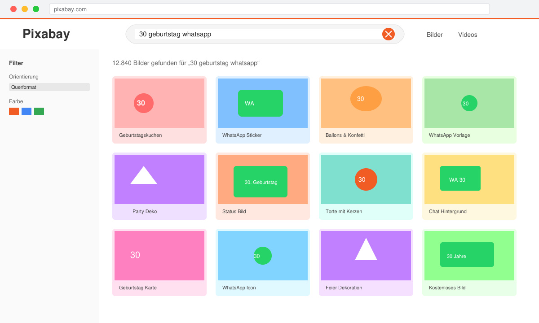539x323 pixels.
Task: Click the green "30. Geburtstag" badge
Action: 261,182
